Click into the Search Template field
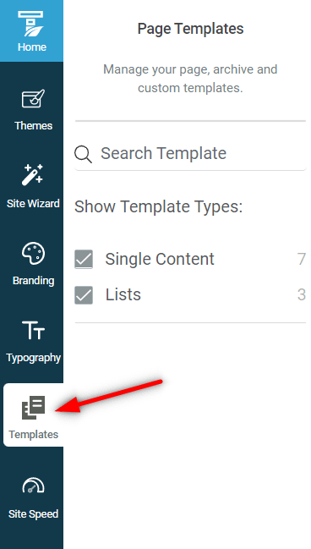 coord(191,154)
